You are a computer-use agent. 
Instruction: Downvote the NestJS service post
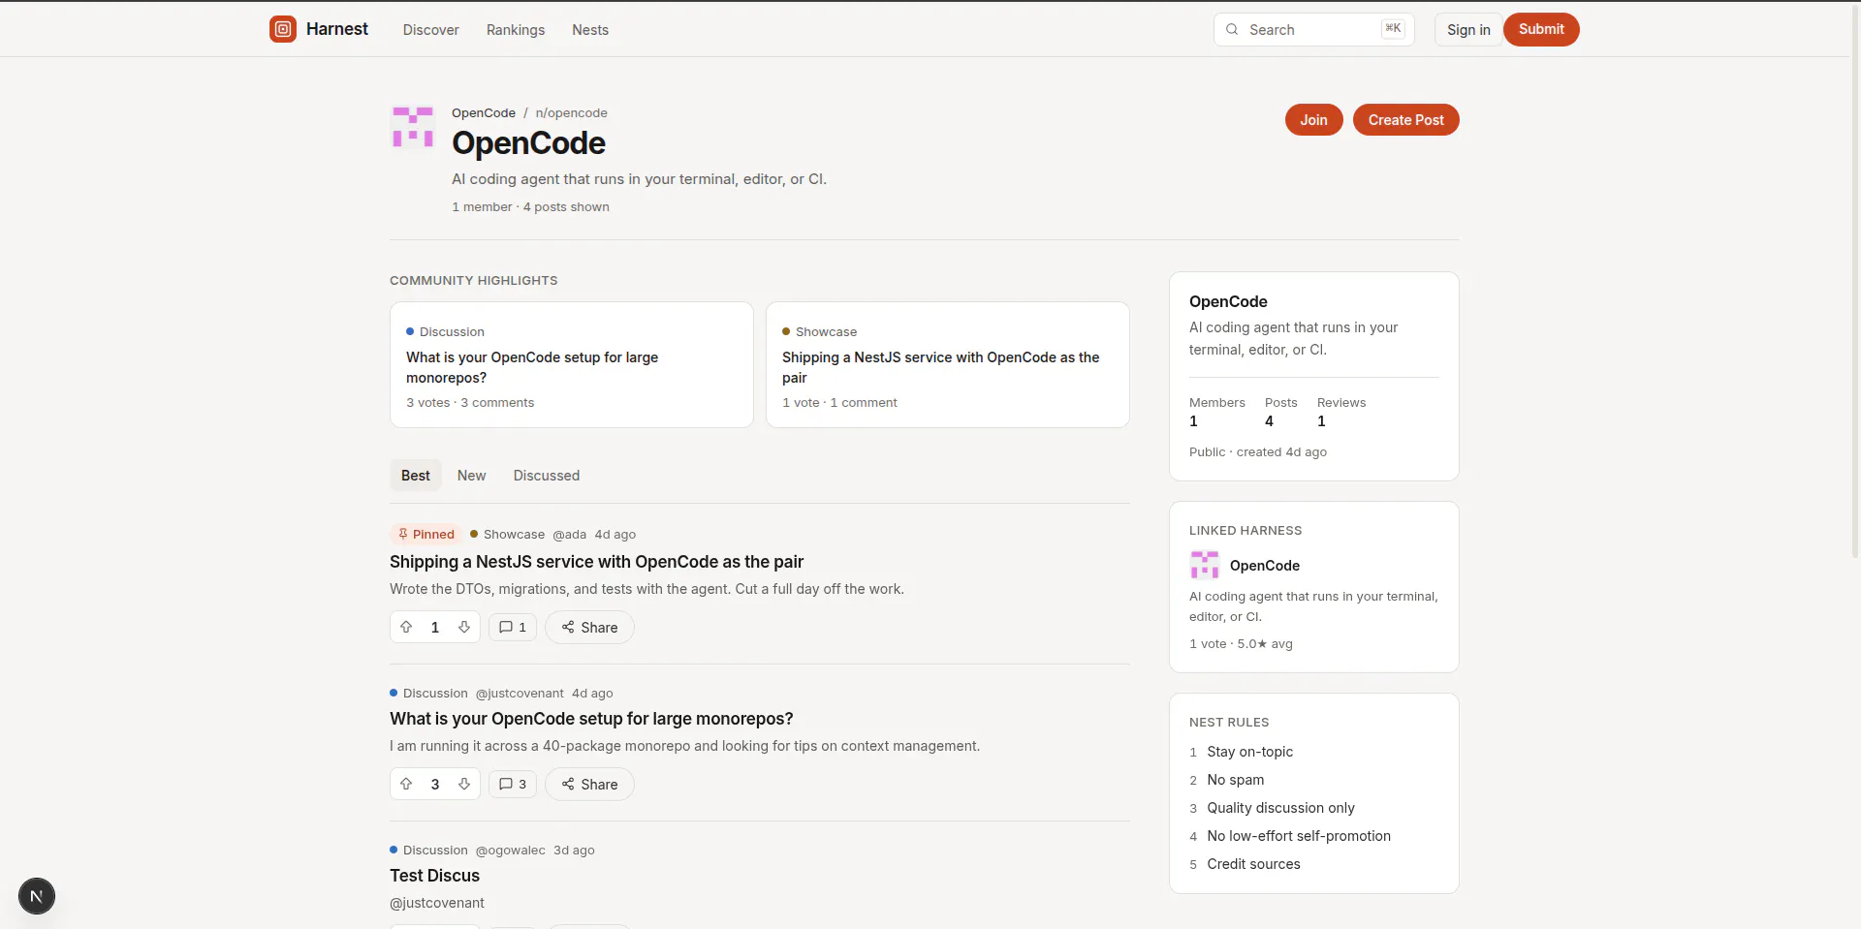pyautogui.click(x=464, y=627)
